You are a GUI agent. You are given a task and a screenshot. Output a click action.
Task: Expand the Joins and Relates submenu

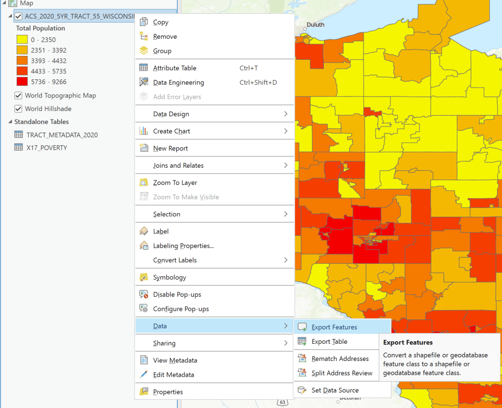point(286,166)
